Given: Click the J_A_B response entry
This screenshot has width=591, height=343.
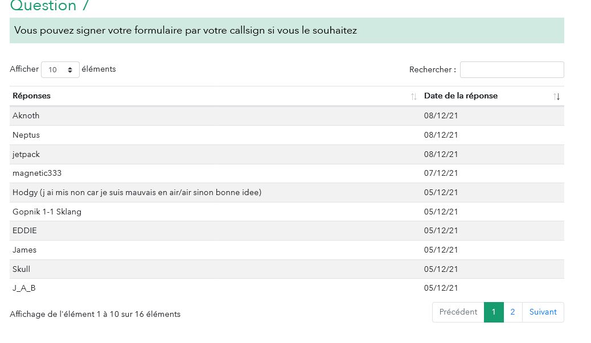Looking at the screenshot, I should pos(24,288).
